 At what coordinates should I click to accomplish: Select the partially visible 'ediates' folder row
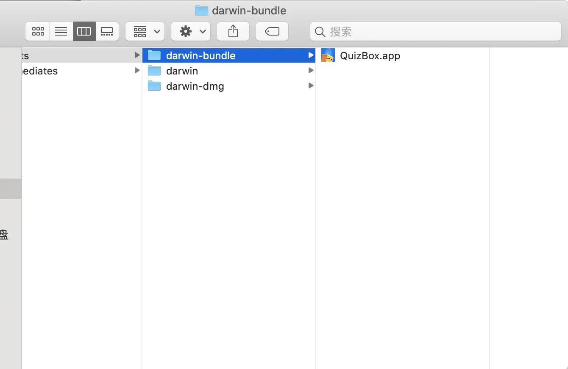[x=82, y=71]
